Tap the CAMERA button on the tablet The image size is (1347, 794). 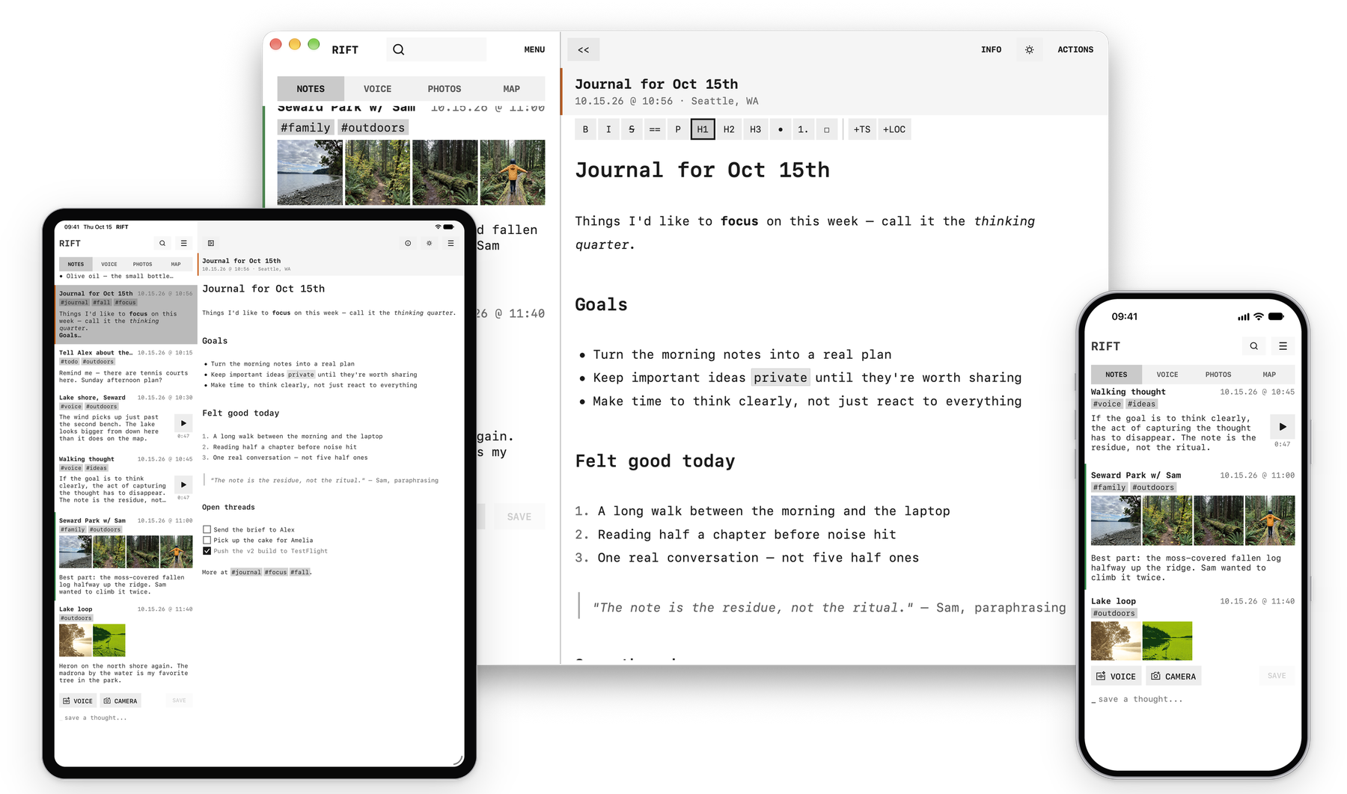pyautogui.click(x=120, y=701)
